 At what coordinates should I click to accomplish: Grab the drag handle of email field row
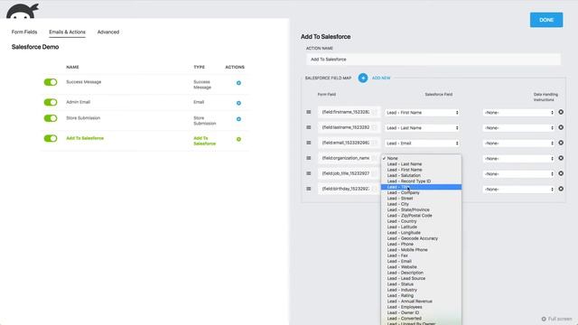(309, 143)
